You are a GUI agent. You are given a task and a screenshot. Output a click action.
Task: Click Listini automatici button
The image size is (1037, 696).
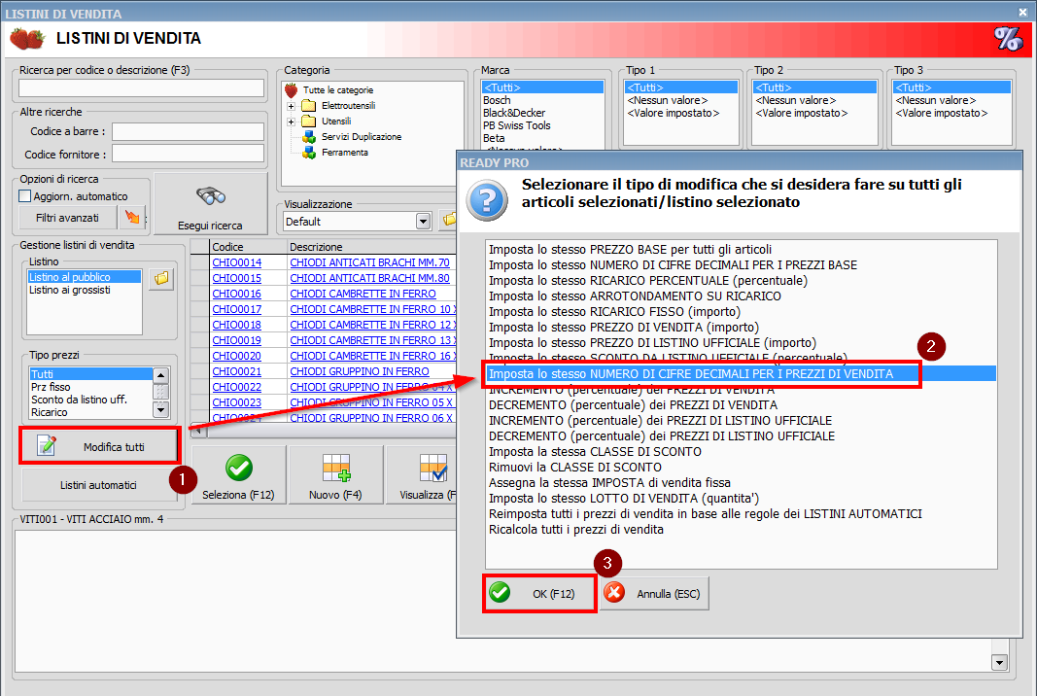pyautogui.click(x=98, y=485)
